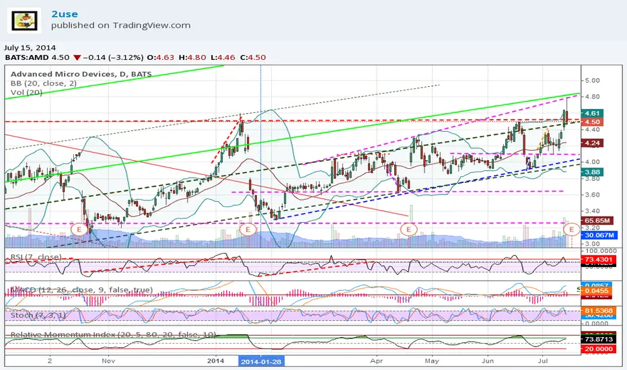Click the 4.61 price tag on axis
627x370 pixels.
coord(592,113)
